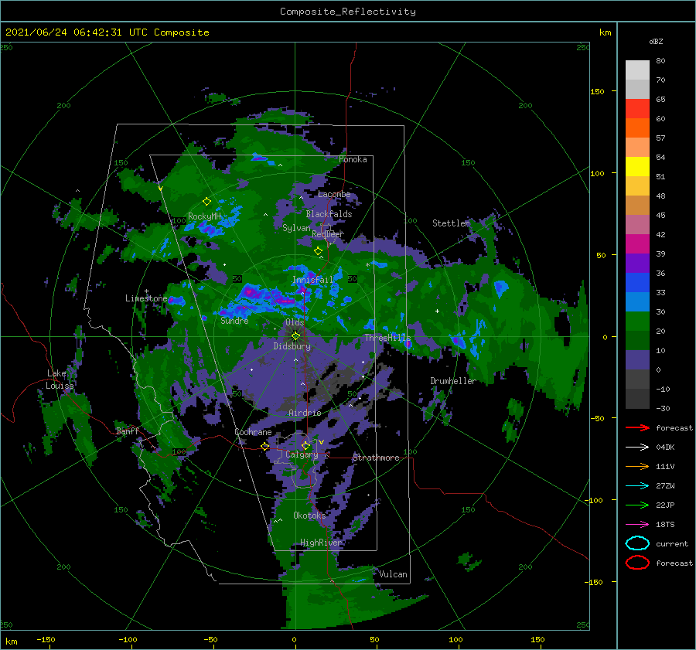Image resolution: width=696 pixels, height=650 pixels.
Task: Click the Composite_Reflectivity title
Action: [348, 12]
